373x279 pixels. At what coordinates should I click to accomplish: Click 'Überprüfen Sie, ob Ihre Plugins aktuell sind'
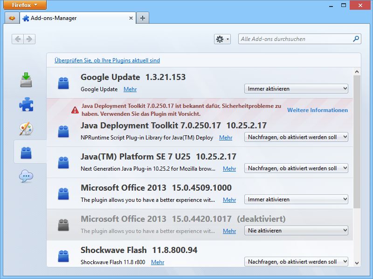107,60
